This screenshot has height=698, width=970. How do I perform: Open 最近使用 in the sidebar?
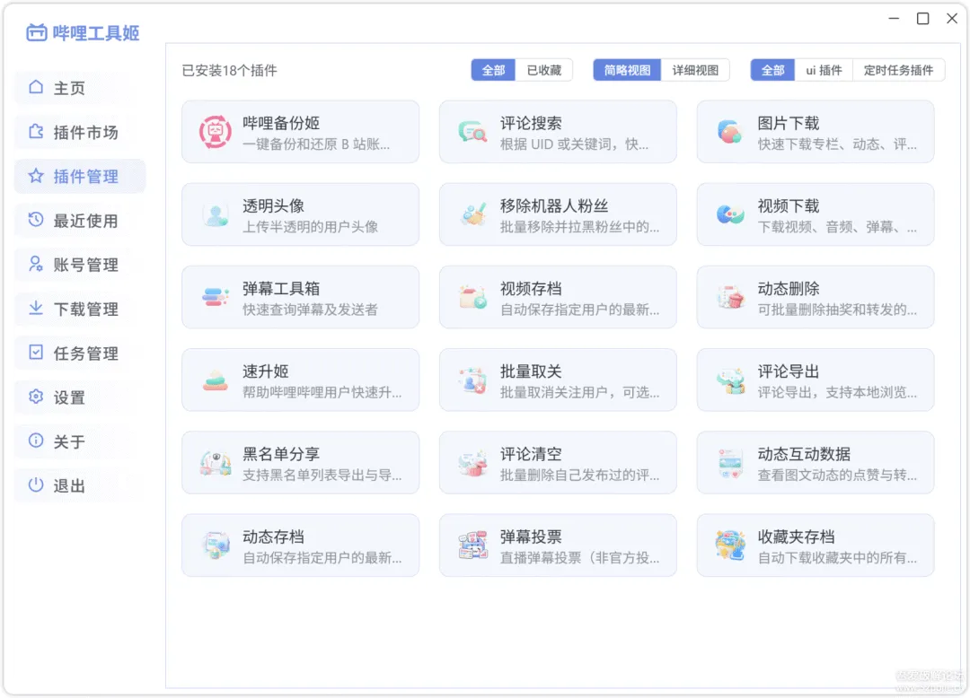(80, 221)
